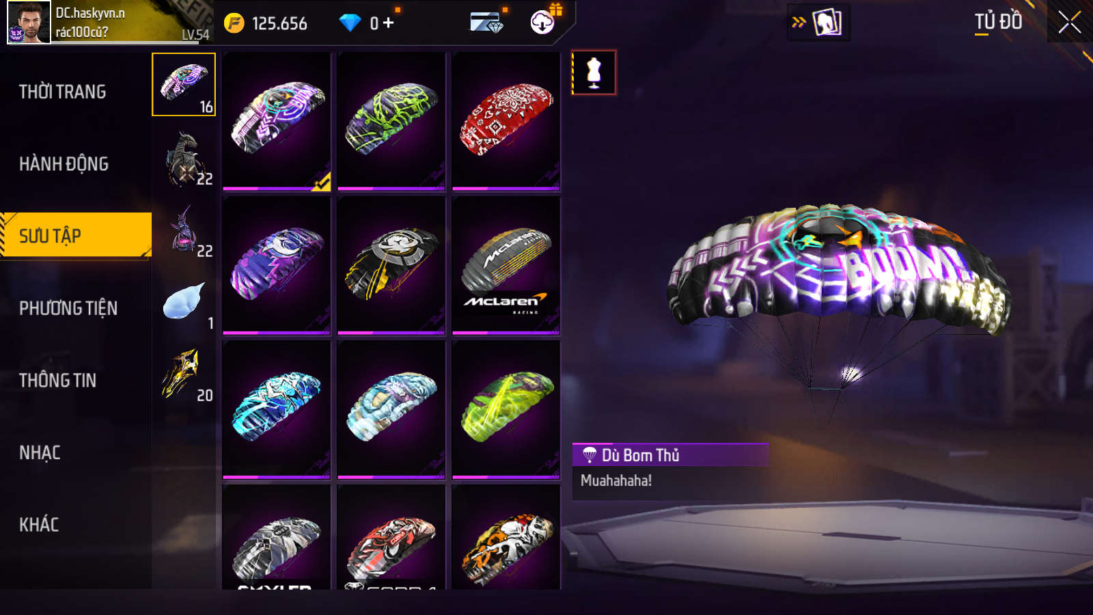Open the card with diamond icon
This screenshot has width=1093, height=615.
coord(486,23)
